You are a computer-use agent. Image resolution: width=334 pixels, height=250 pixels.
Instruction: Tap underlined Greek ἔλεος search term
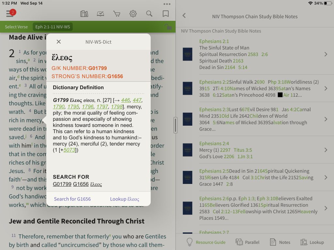pyautogui.click(x=96, y=184)
